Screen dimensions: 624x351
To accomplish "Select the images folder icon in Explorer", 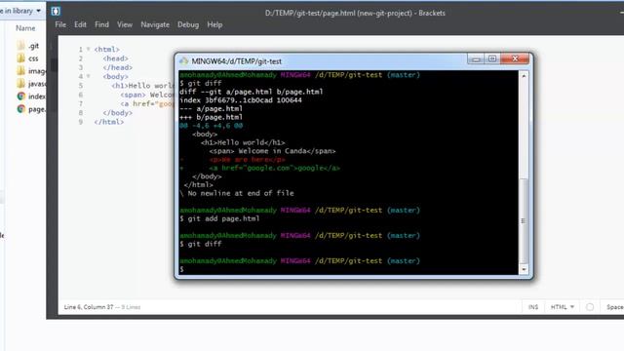I will tap(21, 71).
